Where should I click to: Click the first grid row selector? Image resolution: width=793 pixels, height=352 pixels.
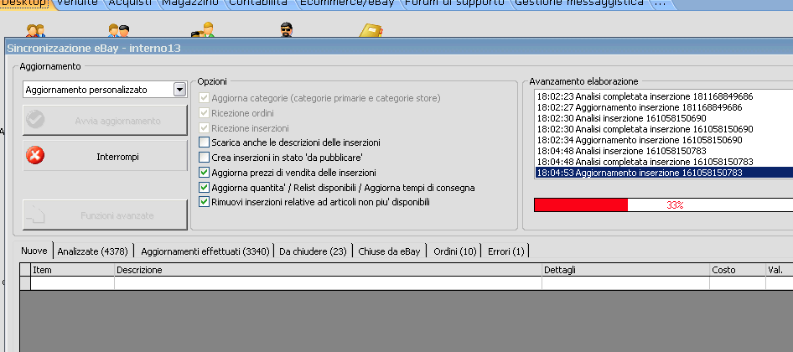[25, 282]
